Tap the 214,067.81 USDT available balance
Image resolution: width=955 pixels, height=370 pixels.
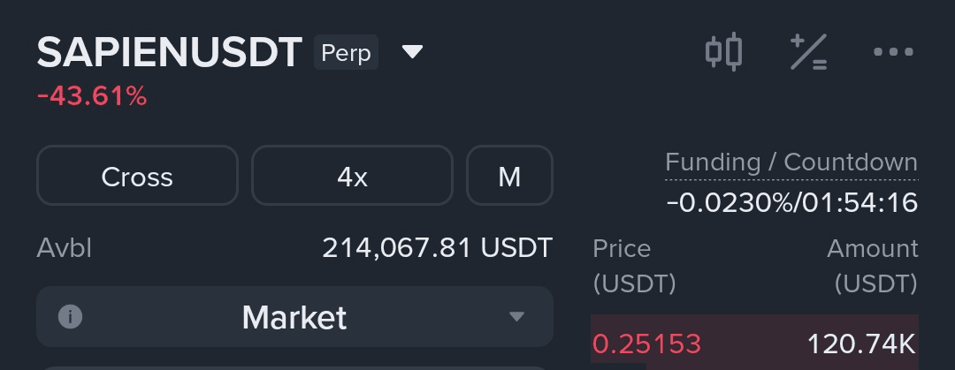[437, 248]
